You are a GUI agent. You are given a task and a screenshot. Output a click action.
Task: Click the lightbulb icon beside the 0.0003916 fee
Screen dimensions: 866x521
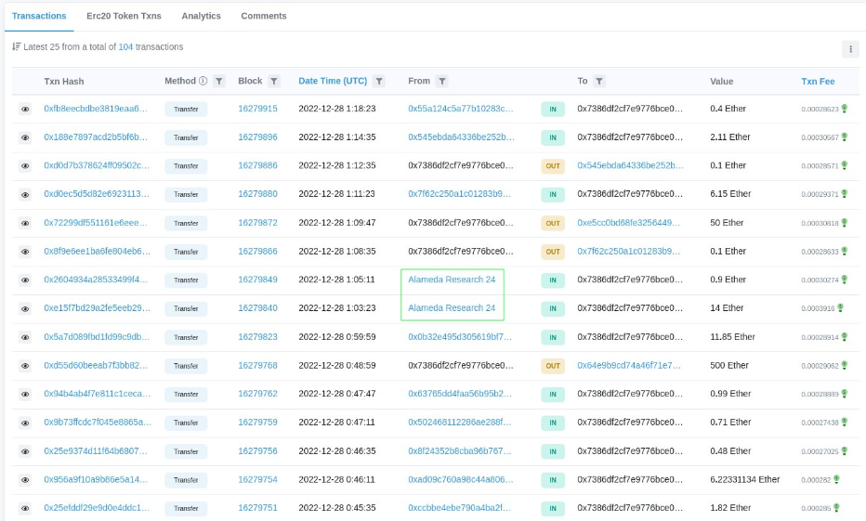tap(840, 308)
